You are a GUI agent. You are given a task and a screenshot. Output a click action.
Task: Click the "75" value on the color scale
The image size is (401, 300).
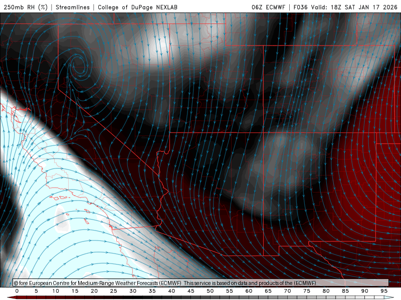pos(307,291)
